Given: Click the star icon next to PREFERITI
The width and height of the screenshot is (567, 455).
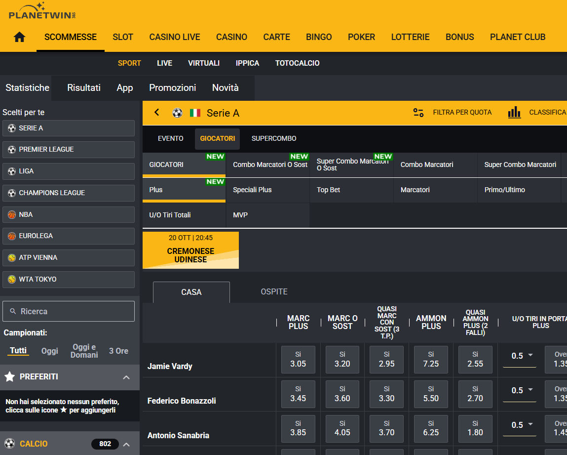Looking at the screenshot, I should click(10, 377).
